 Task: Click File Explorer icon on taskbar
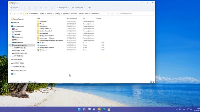(x=99, y=109)
